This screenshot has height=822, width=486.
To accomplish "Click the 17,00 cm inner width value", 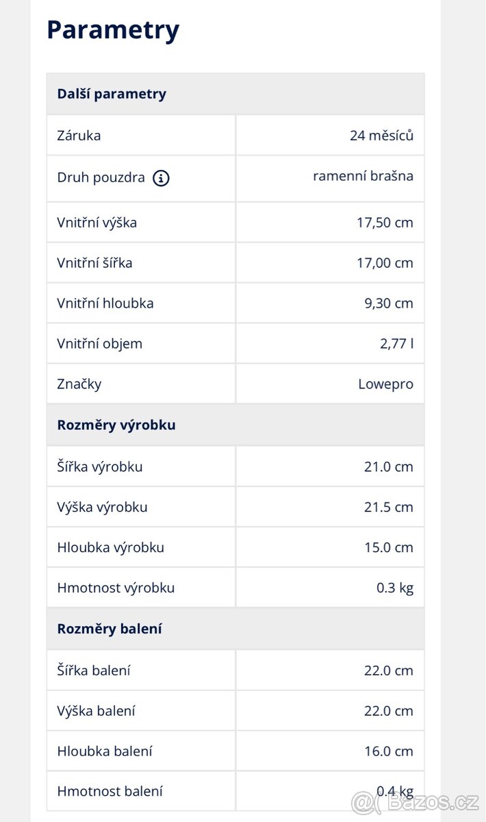I will point(385,263).
